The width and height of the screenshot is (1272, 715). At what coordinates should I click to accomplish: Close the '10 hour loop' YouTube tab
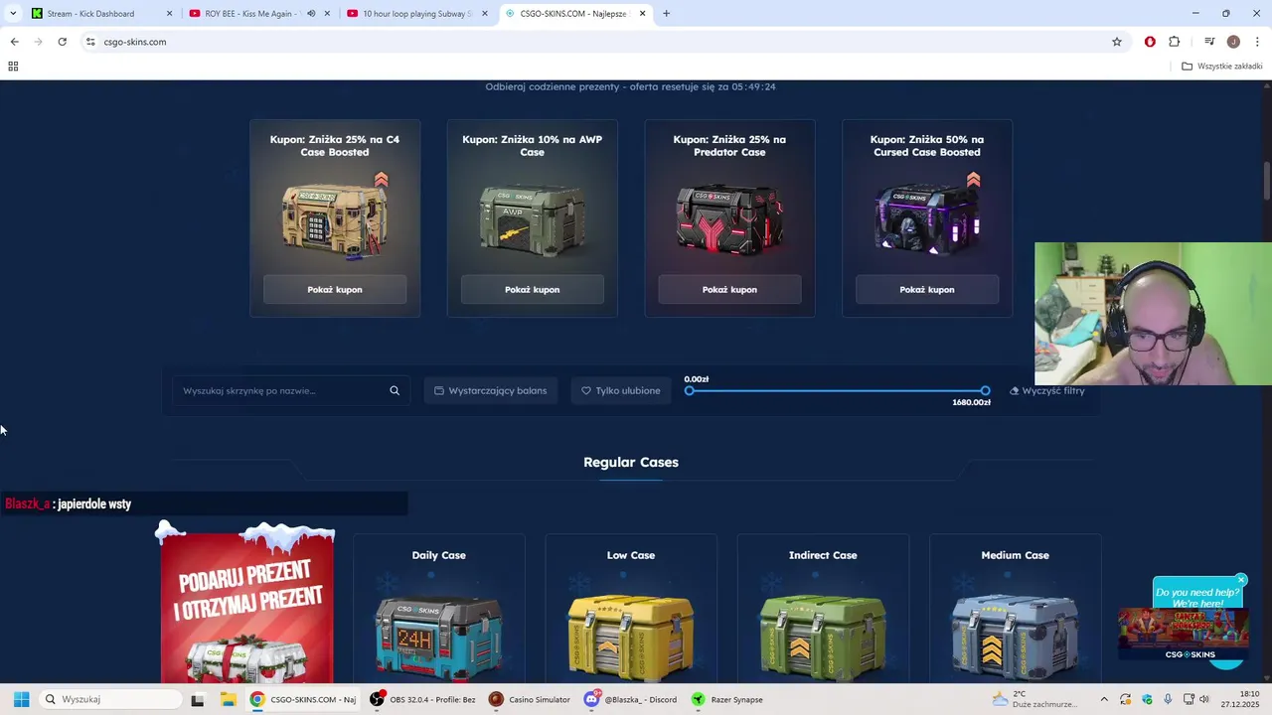click(485, 14)
